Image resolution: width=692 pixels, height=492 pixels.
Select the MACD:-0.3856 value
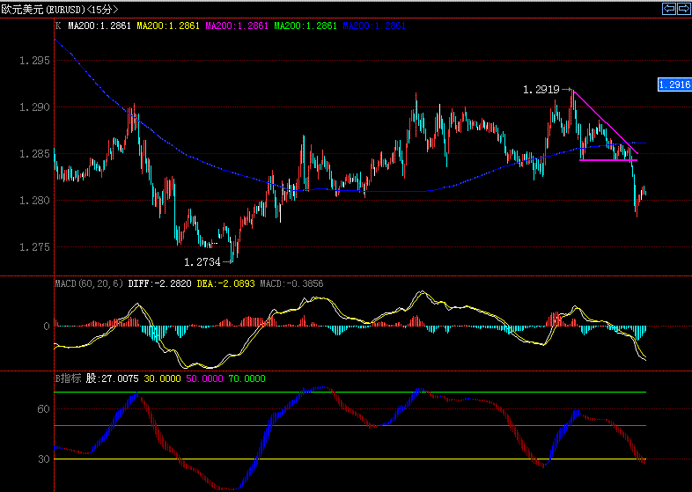coord(291,283)
